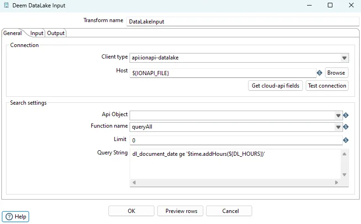Switch to the Input tab
The height and width of the screenshot is (224, 361).
(36, 33)
